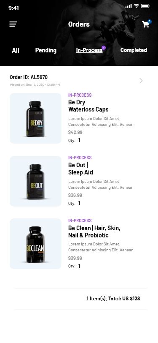The image size is (158, 343).
Task: Tap the cart badge count
Action: click(x=150, y=22)
